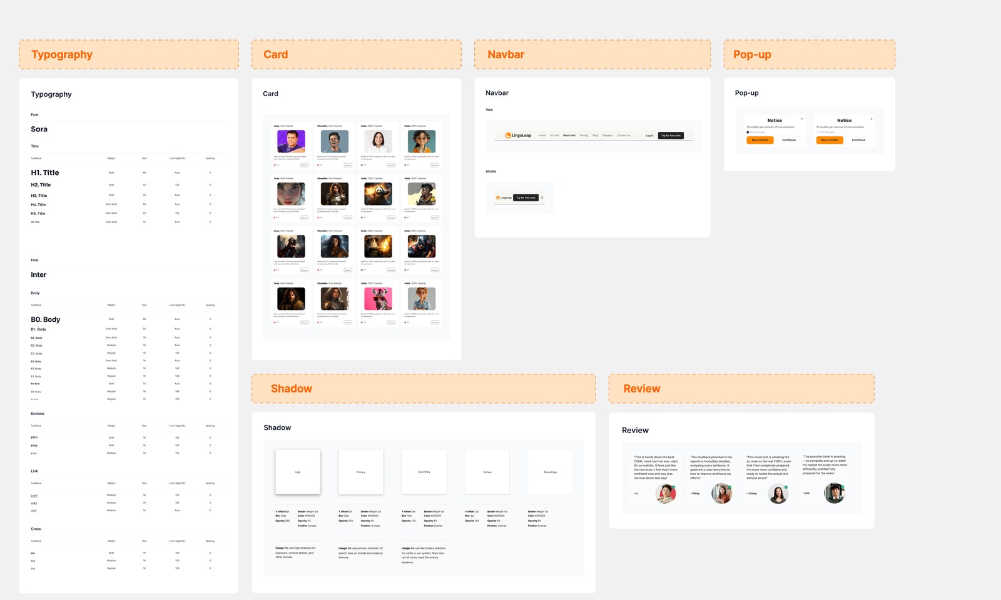This screenshot has width=1001, height=600.
Task: Click the LingoLeap logo in the mobile navbar
Action: [x=504, y=197]
